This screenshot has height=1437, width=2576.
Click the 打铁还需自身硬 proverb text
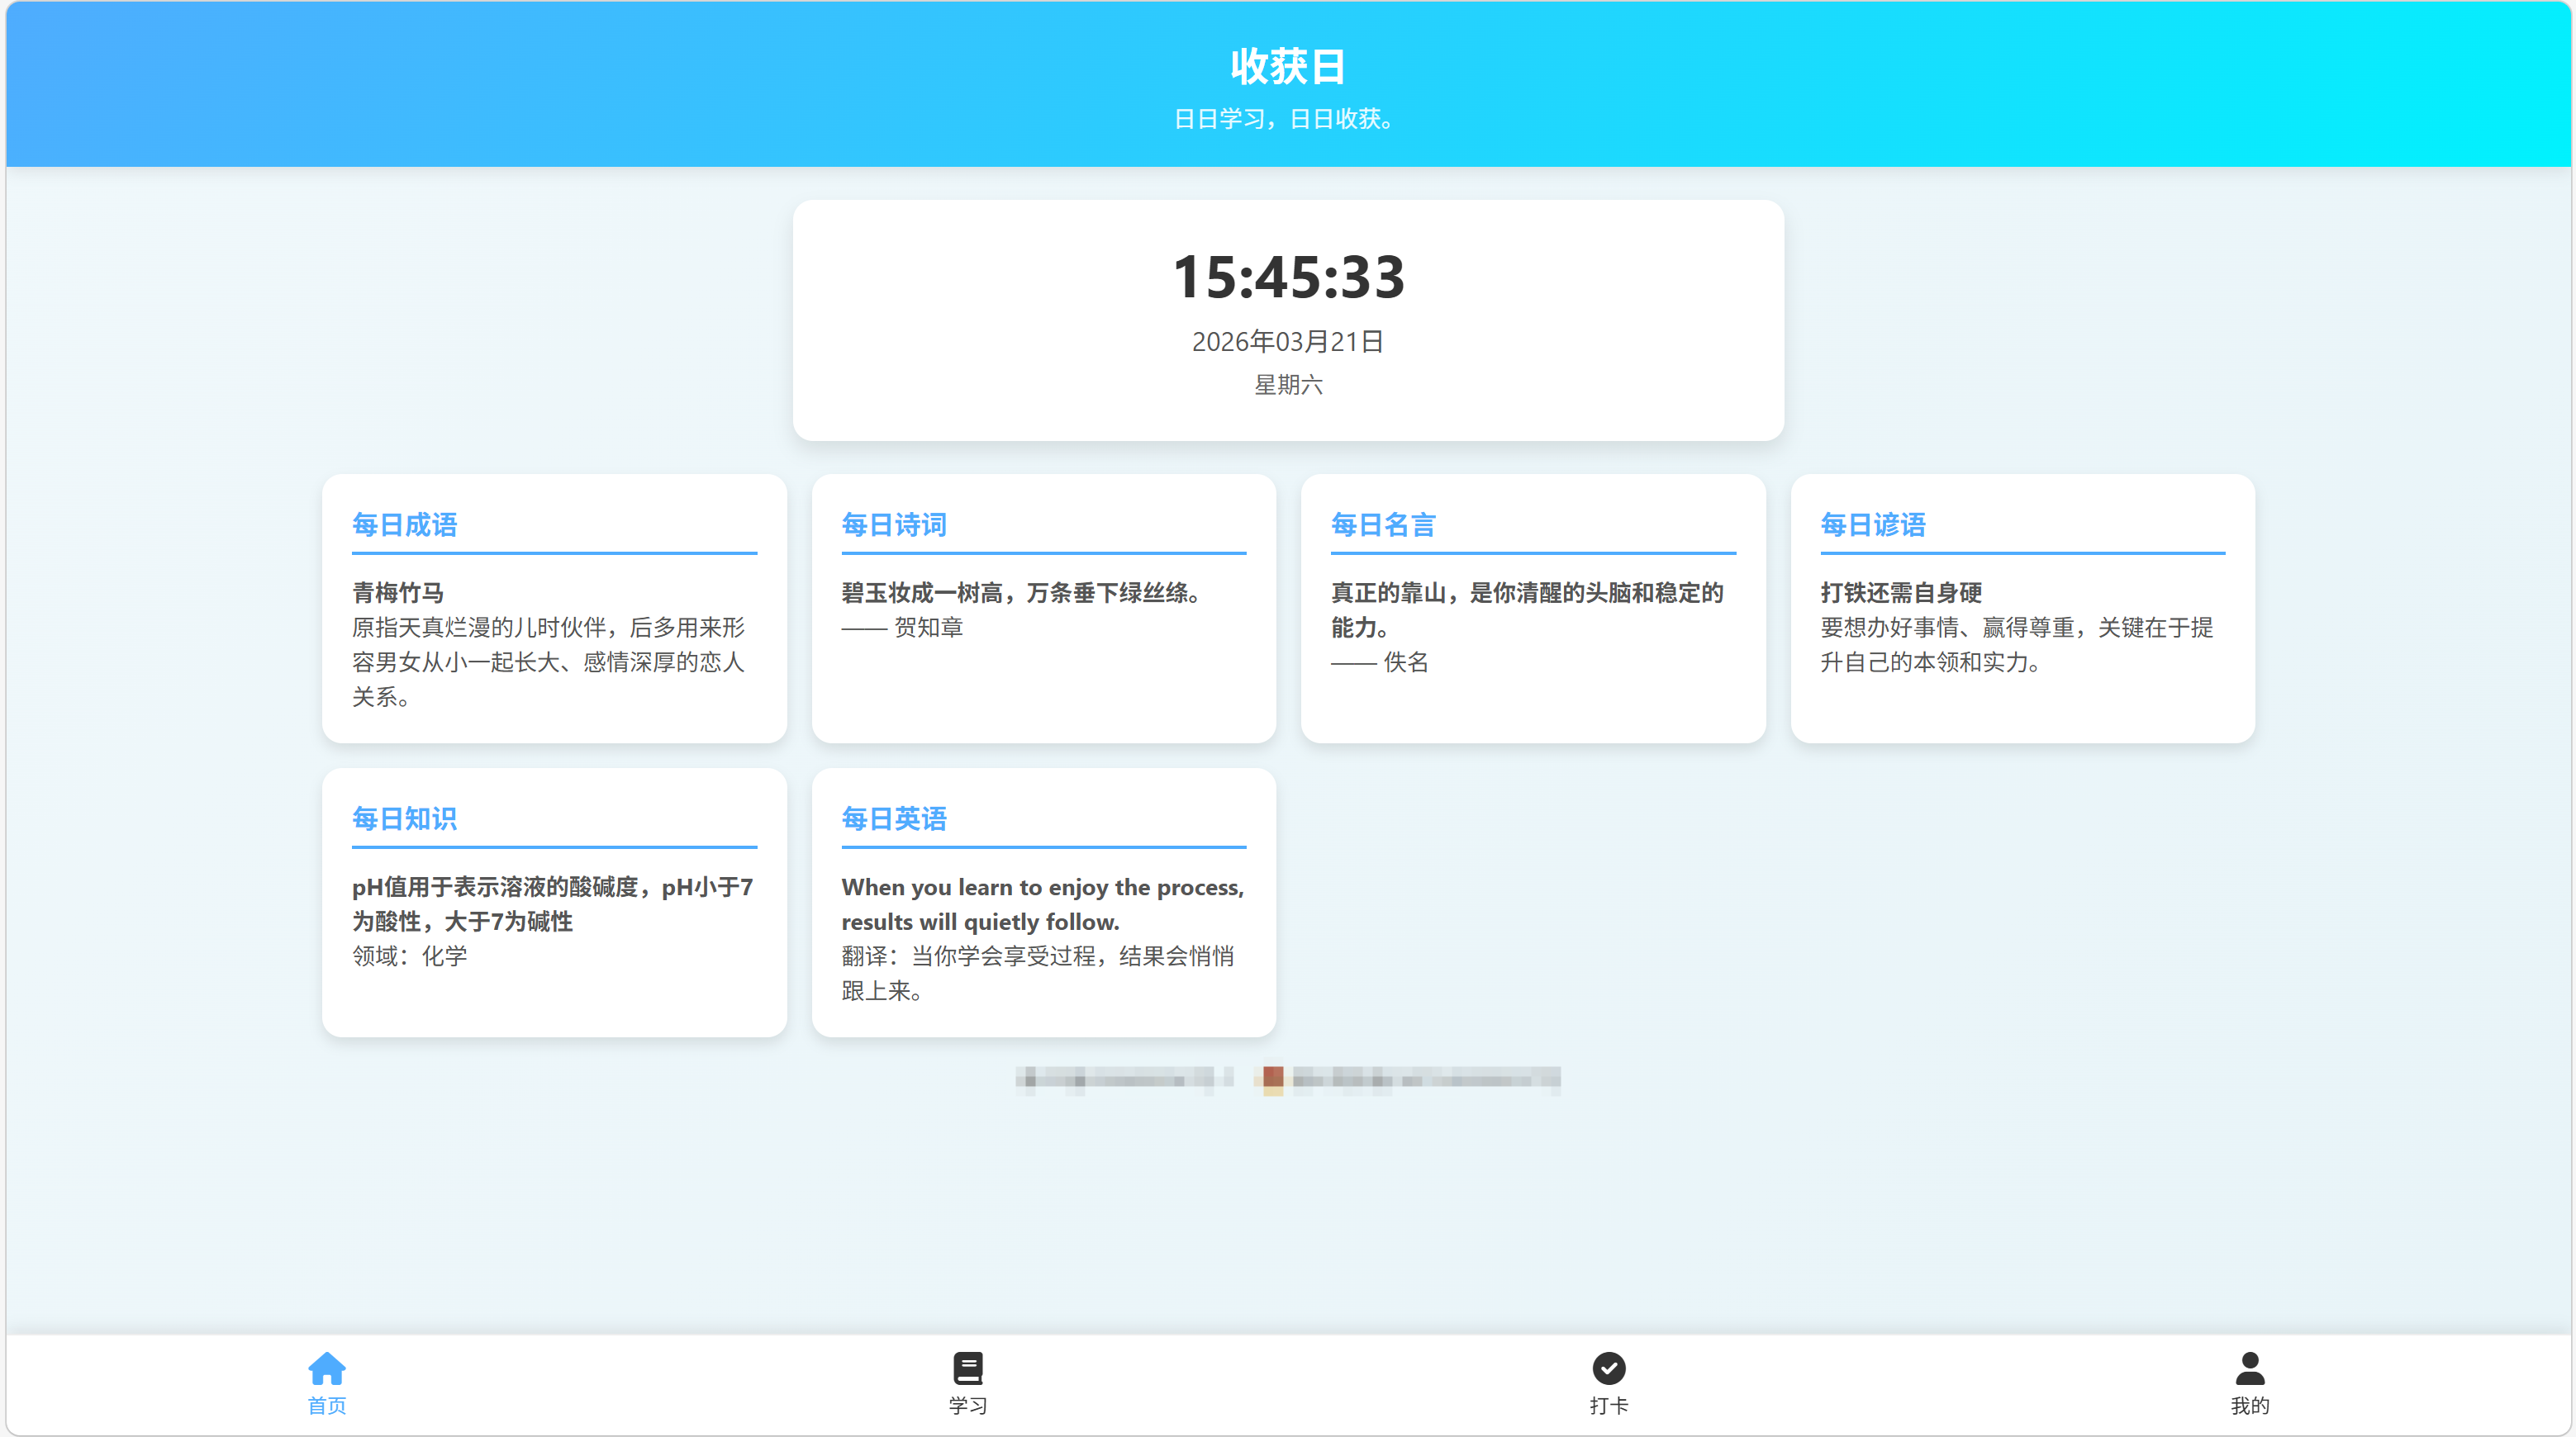click(1900, 593)
